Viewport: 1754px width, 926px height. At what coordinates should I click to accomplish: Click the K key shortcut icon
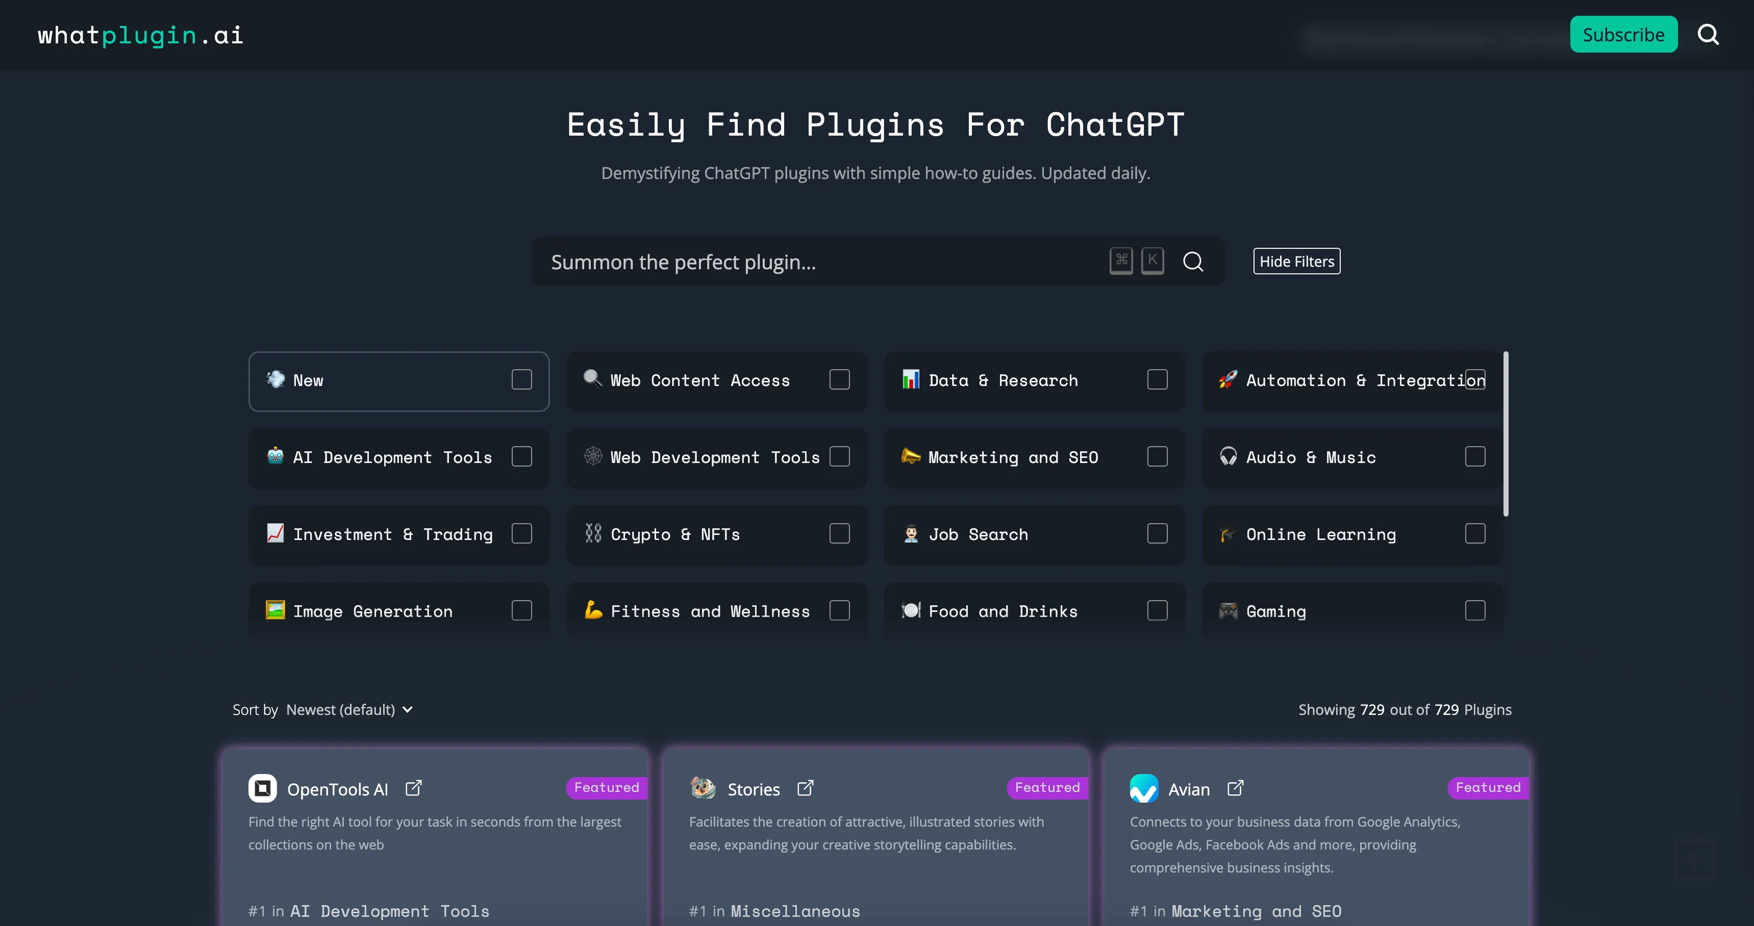[x=1152, y=261]
